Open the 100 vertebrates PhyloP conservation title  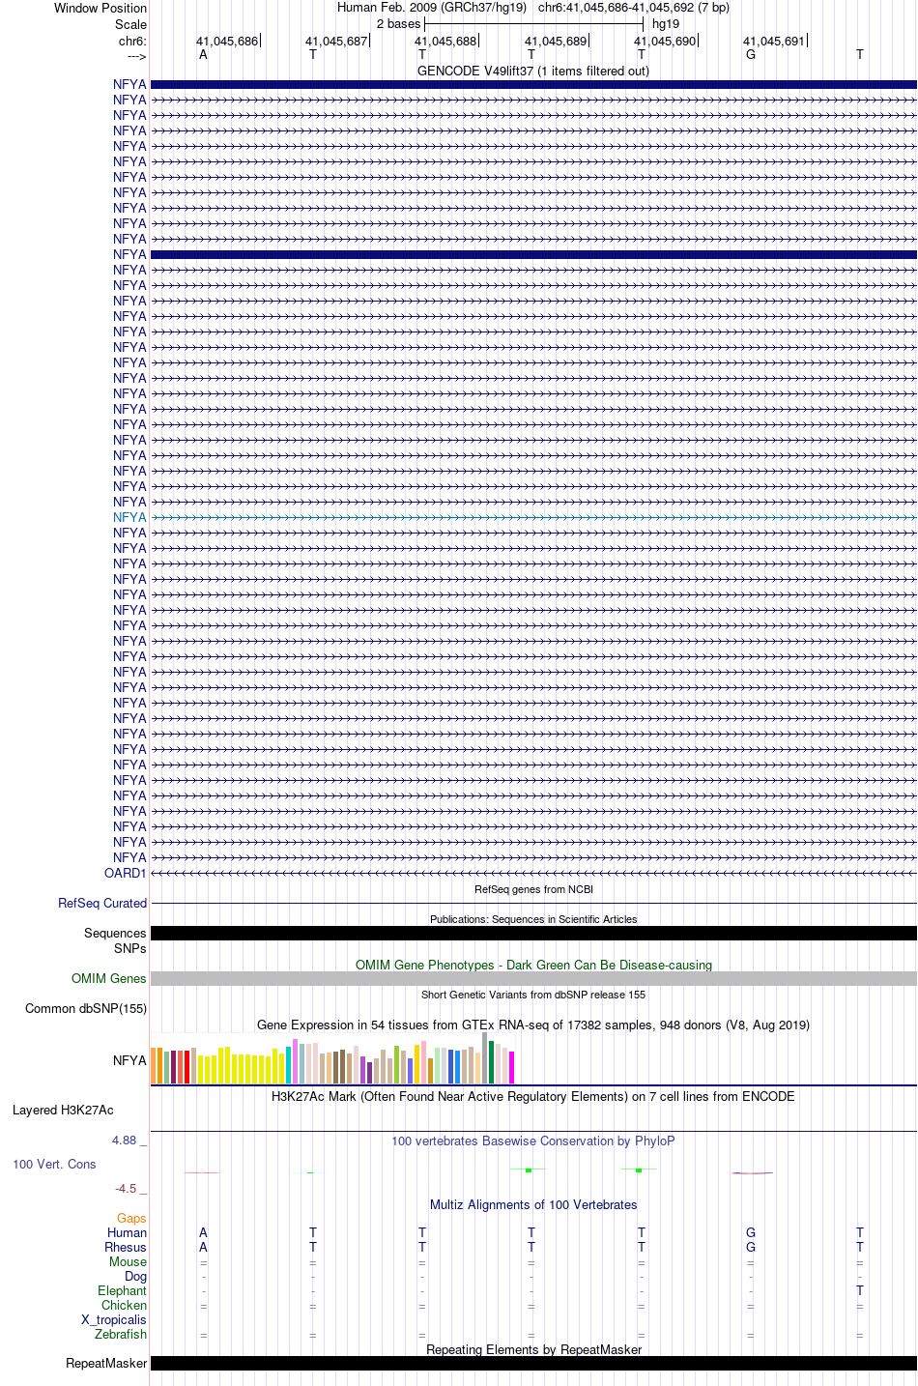coord(533,1141)
